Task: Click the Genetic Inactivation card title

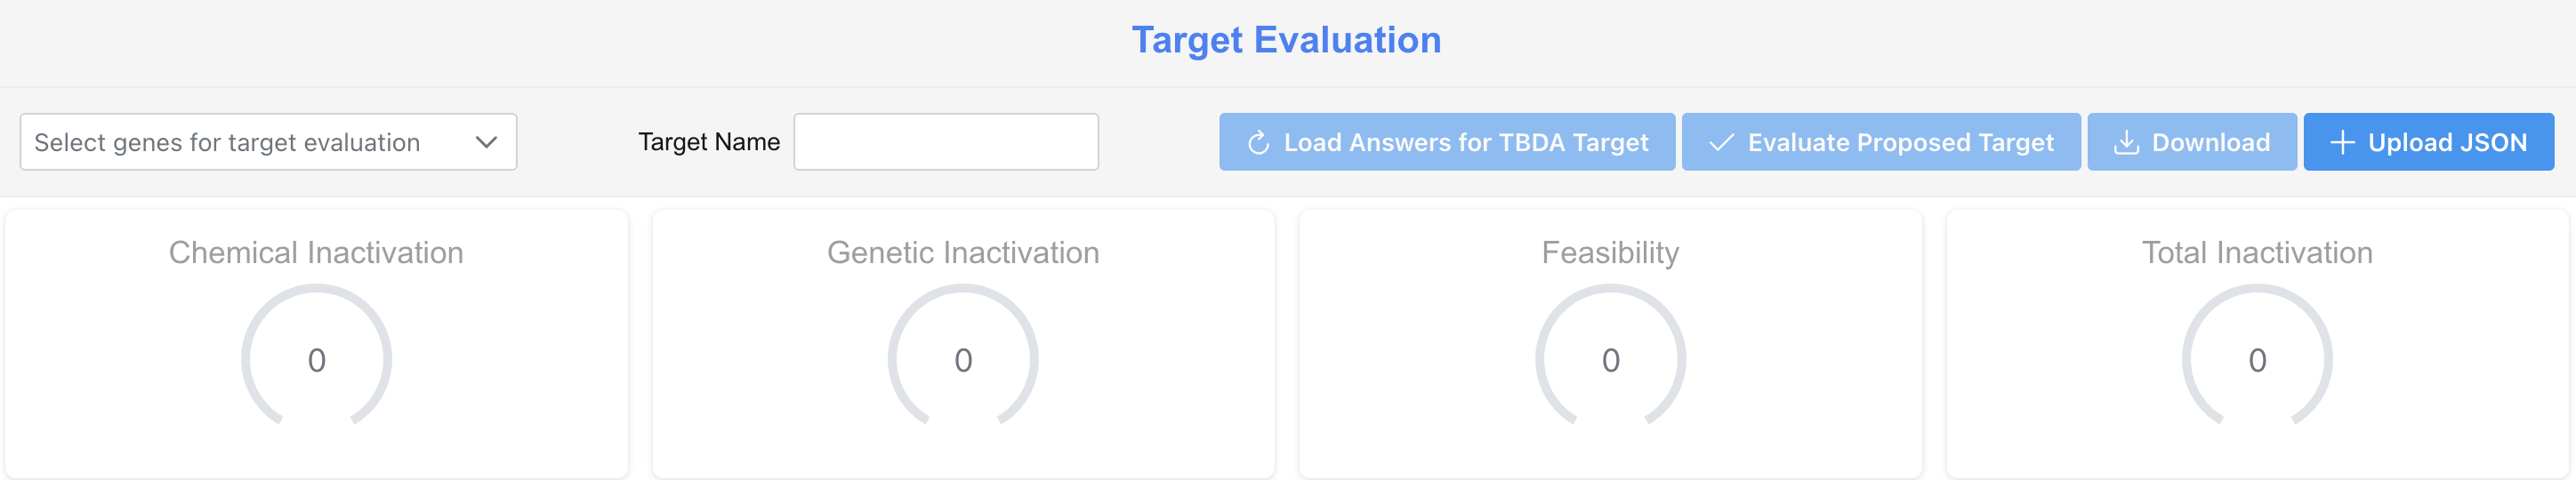Action: point(963,253)
